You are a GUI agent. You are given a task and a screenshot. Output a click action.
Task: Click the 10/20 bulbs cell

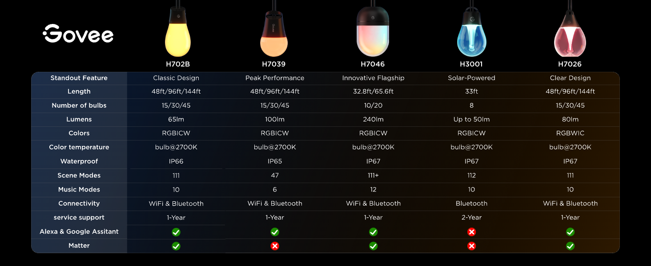pos(373,106)
